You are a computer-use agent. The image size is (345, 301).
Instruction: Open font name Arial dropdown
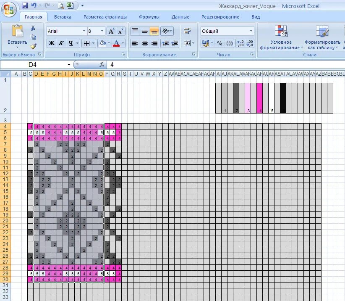[84, 31]
